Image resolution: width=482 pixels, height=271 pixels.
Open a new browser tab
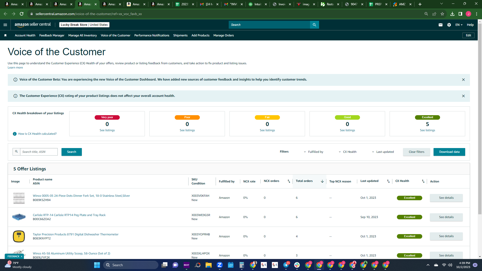420,4
